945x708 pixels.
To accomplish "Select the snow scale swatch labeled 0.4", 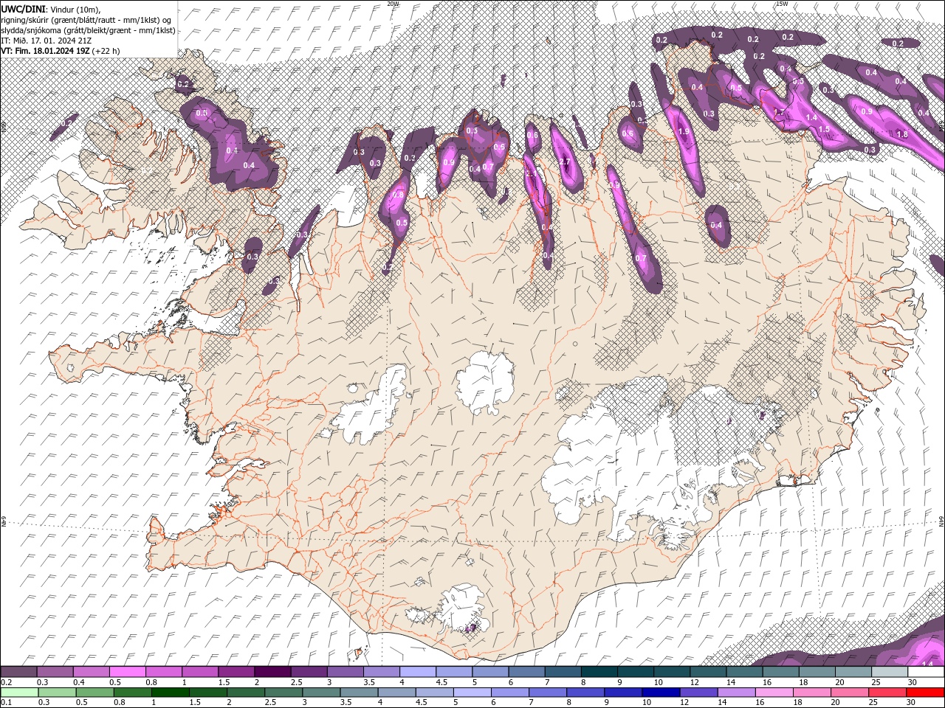I will [x=91, y=672].
